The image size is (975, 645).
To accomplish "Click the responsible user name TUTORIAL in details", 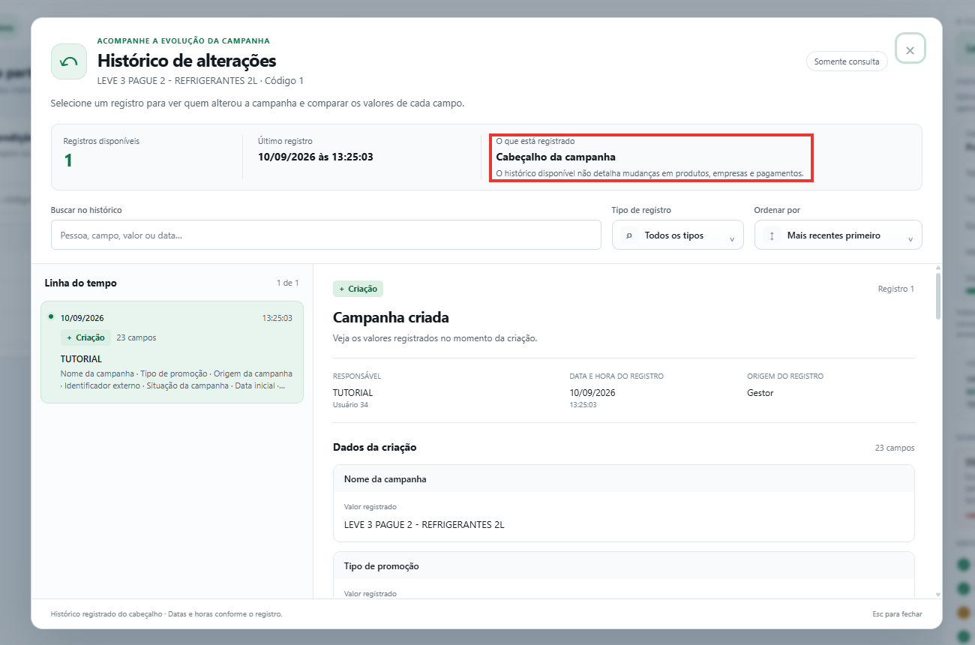I will [352, 392].
